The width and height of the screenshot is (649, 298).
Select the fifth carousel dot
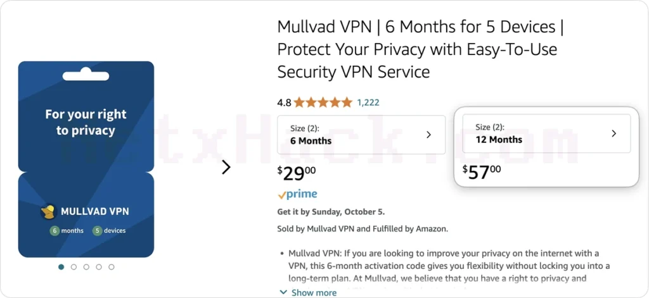[112, 267]
